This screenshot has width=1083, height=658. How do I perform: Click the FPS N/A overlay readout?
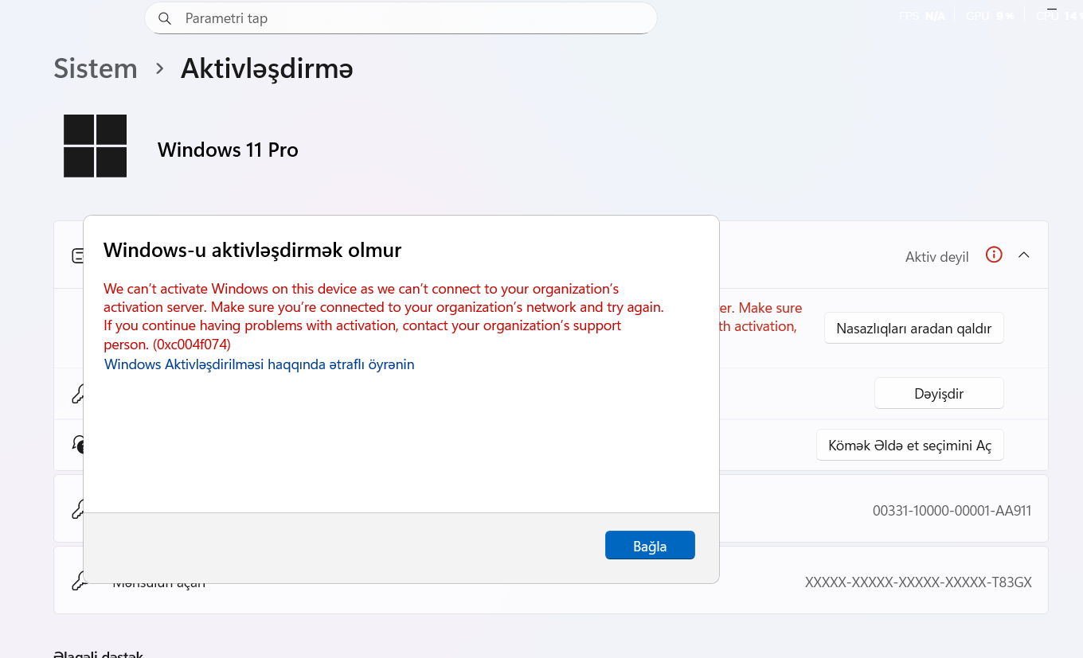click(x=922, y=16)
